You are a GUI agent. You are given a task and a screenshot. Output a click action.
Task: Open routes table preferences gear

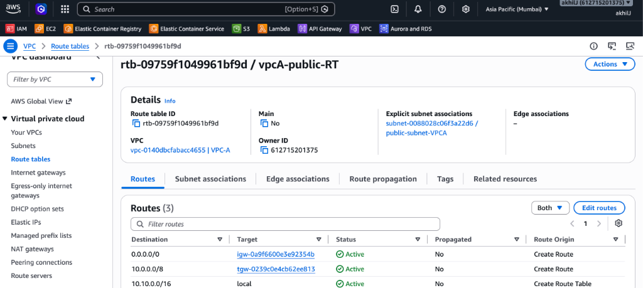click(x=619, y=223)
